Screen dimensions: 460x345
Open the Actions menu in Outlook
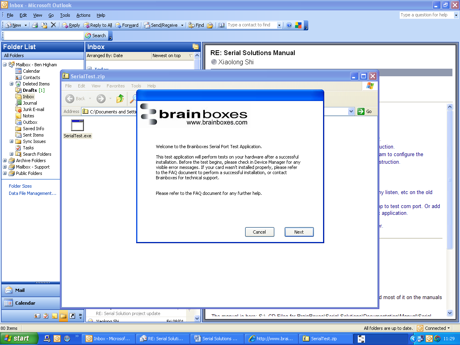point(83,15)
